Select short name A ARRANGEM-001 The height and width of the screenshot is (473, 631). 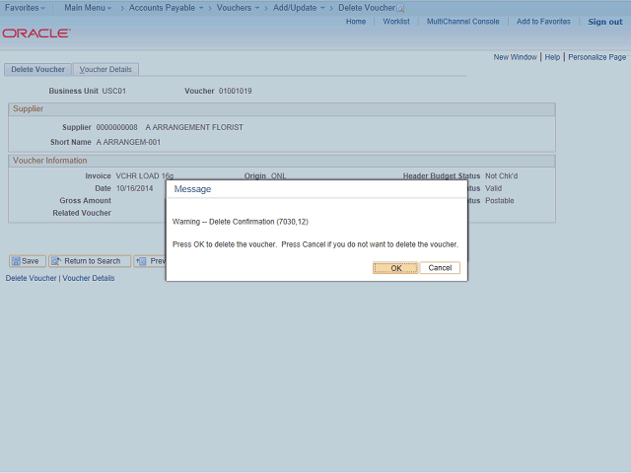click(128, 142)
